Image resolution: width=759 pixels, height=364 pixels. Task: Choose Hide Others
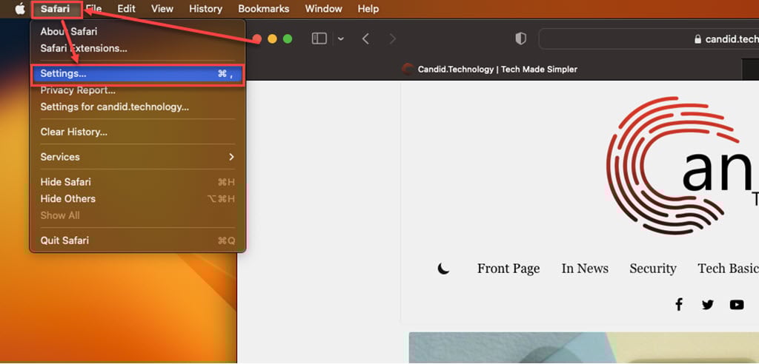click(138, 199)
